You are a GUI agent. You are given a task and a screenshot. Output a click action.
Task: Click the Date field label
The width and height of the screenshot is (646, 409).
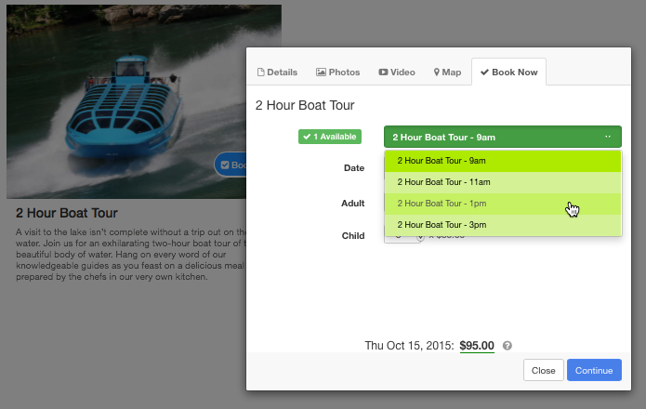pos(354,168)
